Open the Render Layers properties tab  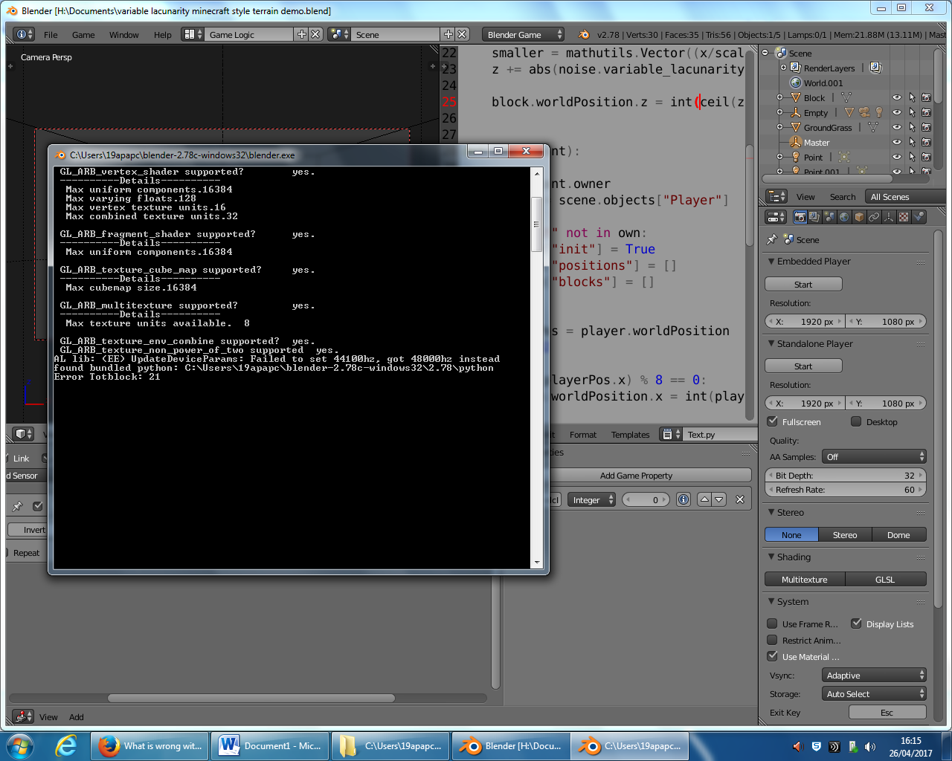click(x=814, y=217)
